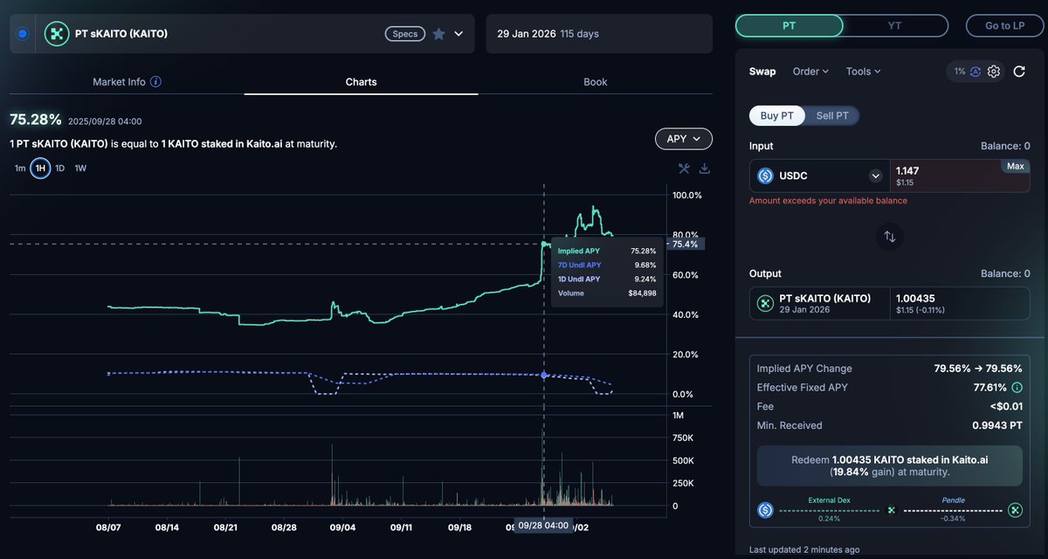Viewport: 1048px width, 559px height.
Task: Click the input amount field showing 1.147
Action: 943,172
